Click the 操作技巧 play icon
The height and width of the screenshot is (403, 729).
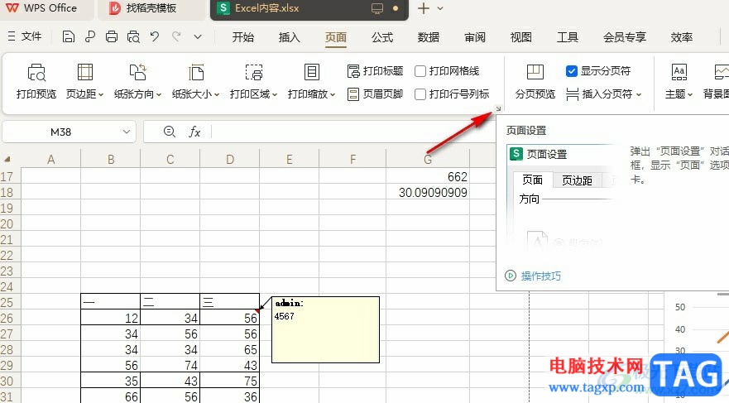(511, 276)
